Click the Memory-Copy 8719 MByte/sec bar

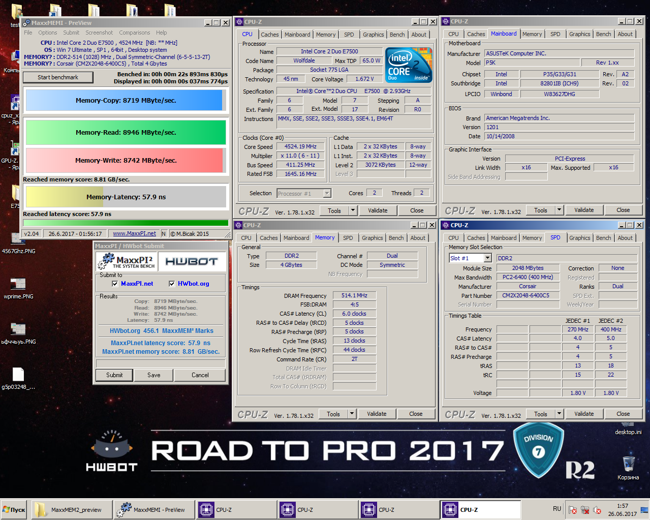click(126, 100)
